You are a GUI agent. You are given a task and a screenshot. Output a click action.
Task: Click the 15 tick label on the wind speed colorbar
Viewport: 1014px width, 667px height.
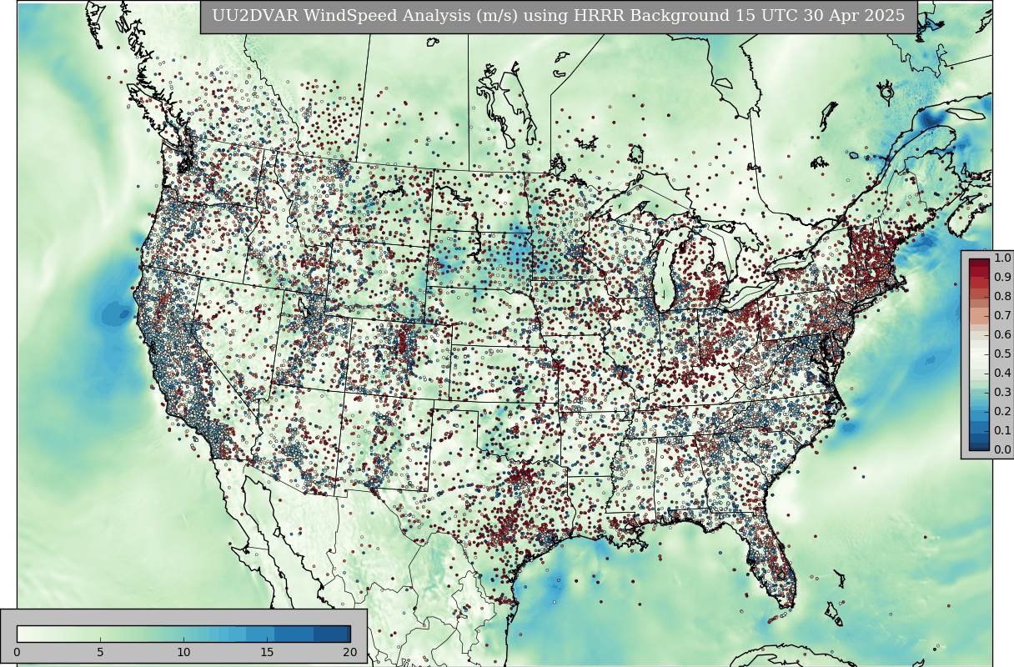(267, 652)
